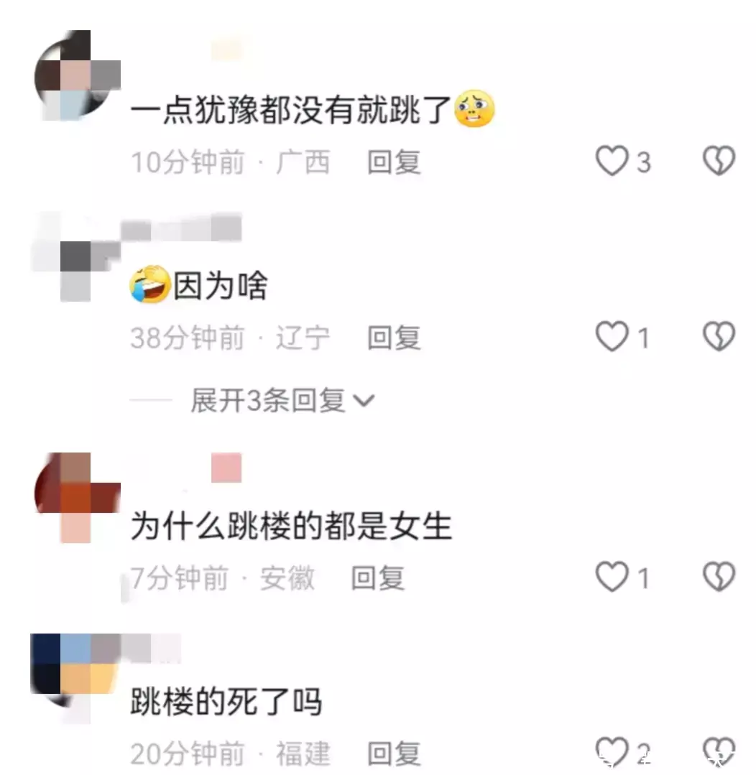The width and height of the screenshot is (756, 775).
Task: Like the 因为啥 comment
Action: [612, 337]
